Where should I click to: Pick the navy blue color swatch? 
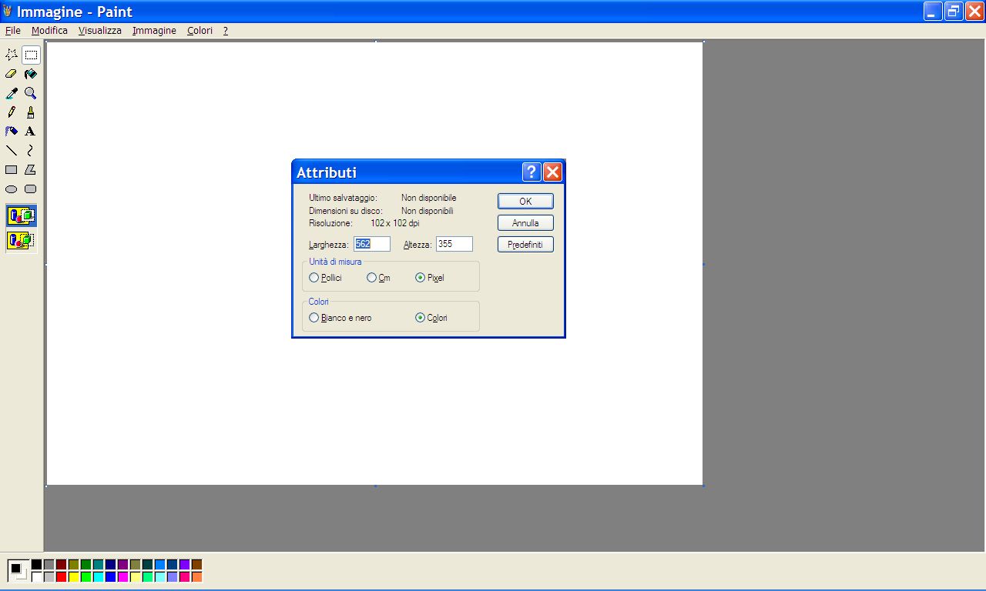point(110,565)
